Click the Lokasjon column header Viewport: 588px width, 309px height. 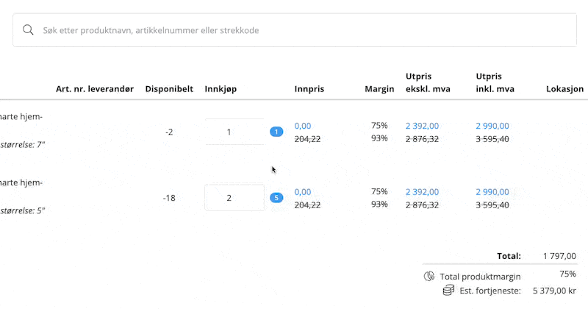click(564, 89)
